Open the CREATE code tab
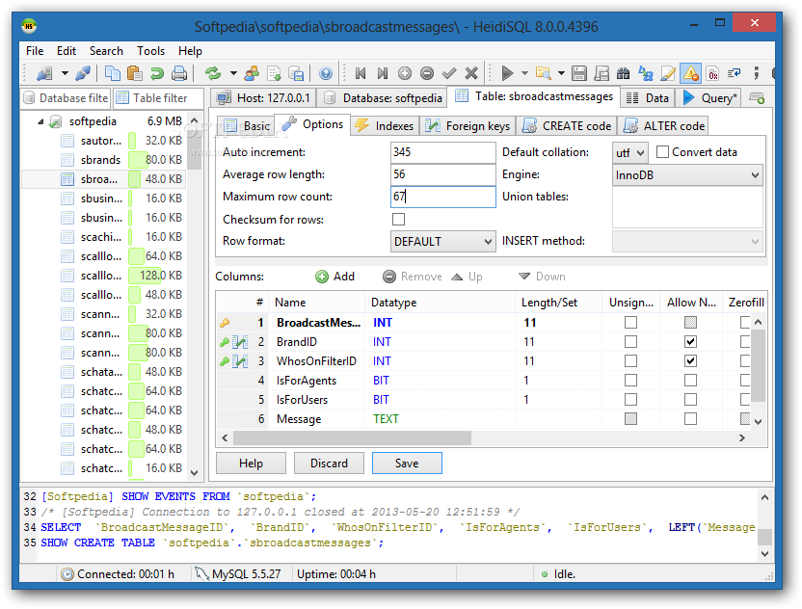The image size is (802, 609). point(567,126)
